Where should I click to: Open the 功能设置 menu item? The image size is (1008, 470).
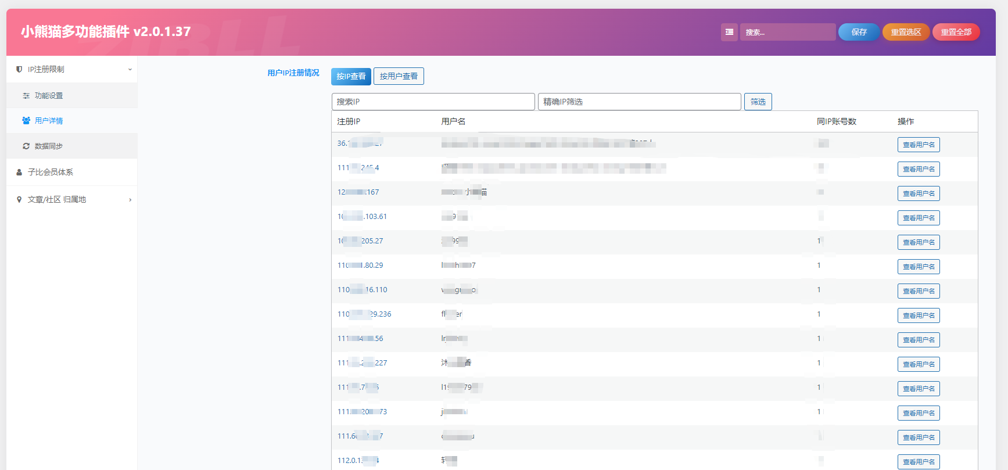[x=49, y=96]
